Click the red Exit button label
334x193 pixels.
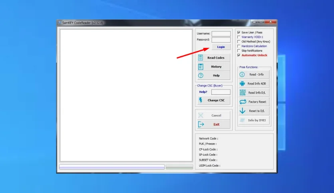pyautogui.click(x=217, y=124)
